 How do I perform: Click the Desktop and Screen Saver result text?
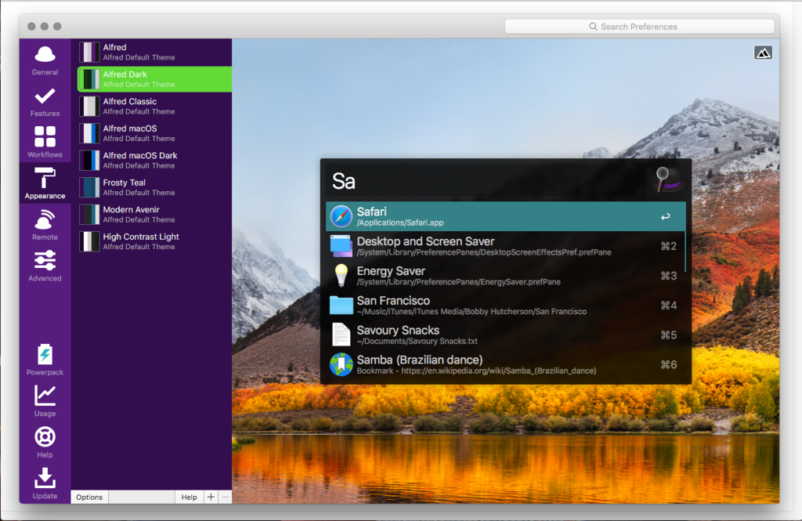coord(425,241)
